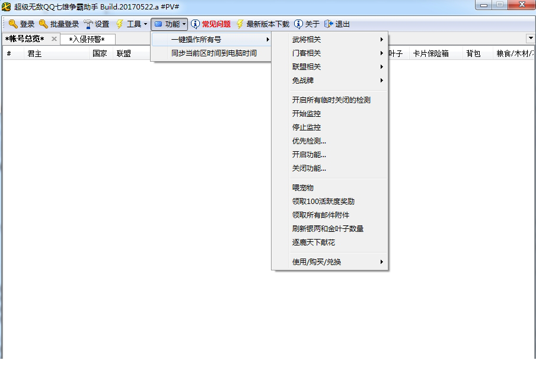Select 开始监控 in the submenu
The width and height of the screenshot is (536, 373).
tap(330, 114)
